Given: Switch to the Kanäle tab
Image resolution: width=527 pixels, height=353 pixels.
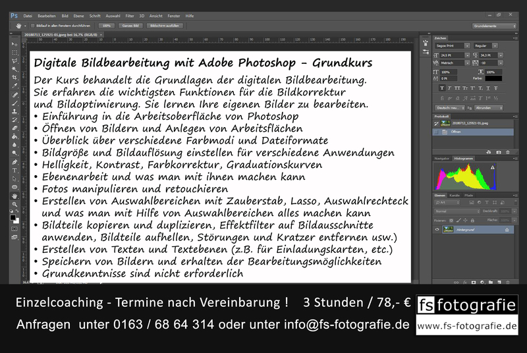Looking at the screenshot, I should coord(455,196).
